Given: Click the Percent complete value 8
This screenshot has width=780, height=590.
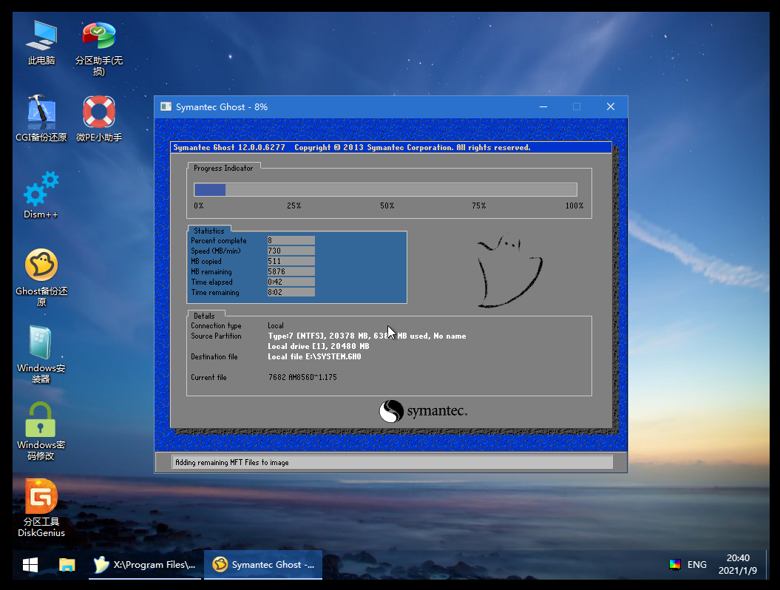Looking at the screenshot, I should (x=291, y=240).
